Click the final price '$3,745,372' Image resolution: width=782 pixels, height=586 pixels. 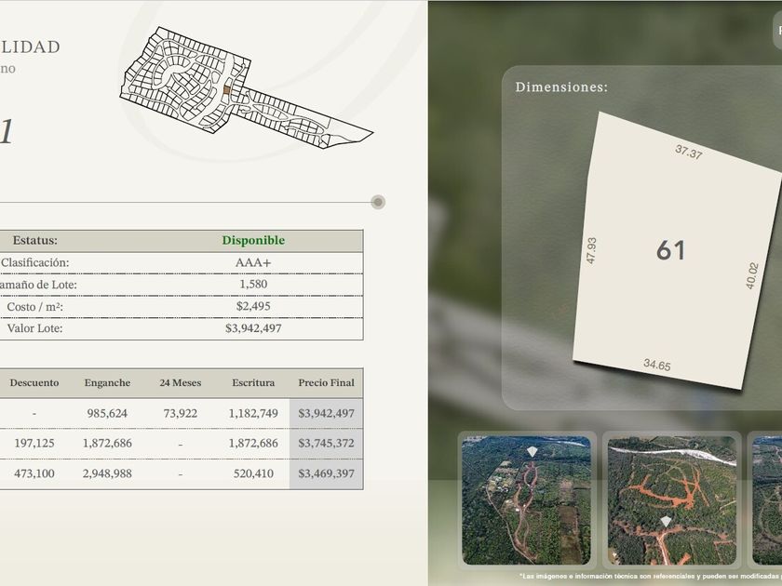pos(326,443)
